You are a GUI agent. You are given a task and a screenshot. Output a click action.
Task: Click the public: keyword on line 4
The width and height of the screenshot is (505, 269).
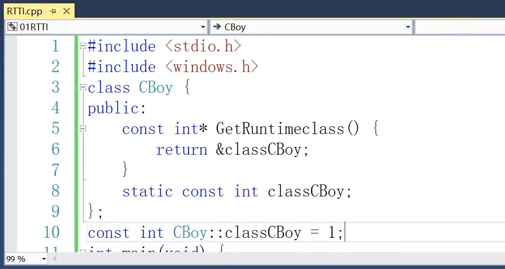117,109
